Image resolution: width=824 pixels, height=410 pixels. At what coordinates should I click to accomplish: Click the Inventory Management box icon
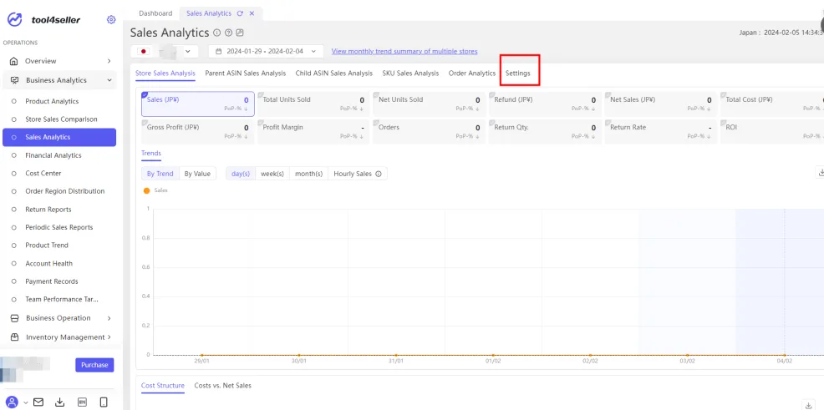coord(15,337)
